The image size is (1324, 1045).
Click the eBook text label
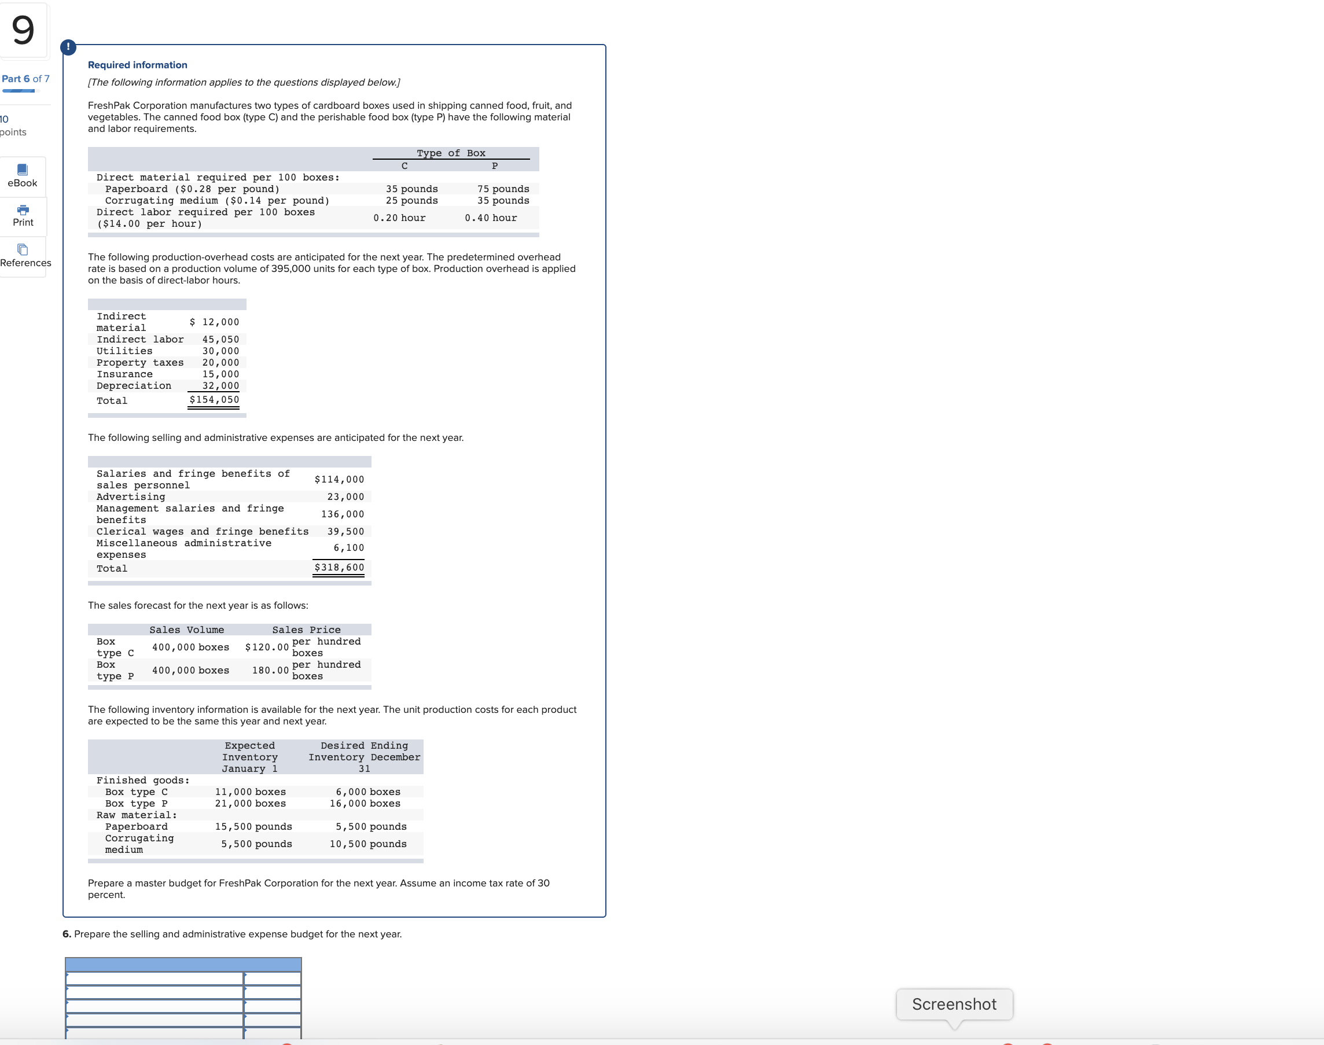point(23,183)
